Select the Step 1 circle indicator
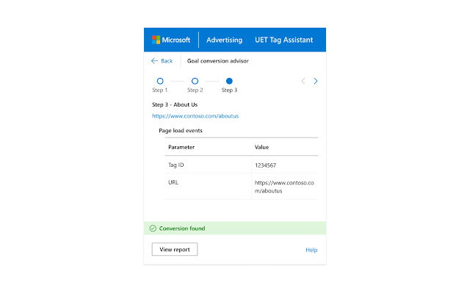Image resolution: width=470 pixels, height=294 pixels. point(160,81)
